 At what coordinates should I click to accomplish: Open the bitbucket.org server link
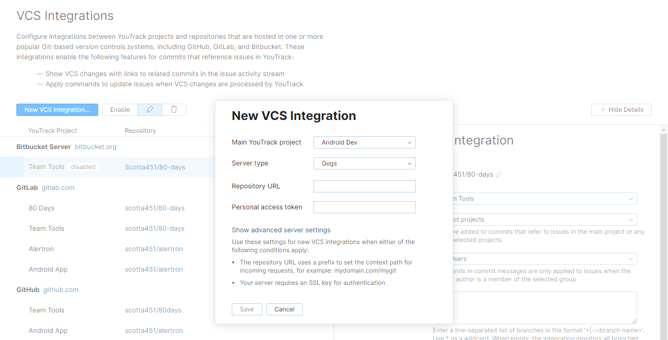[96, 147]
